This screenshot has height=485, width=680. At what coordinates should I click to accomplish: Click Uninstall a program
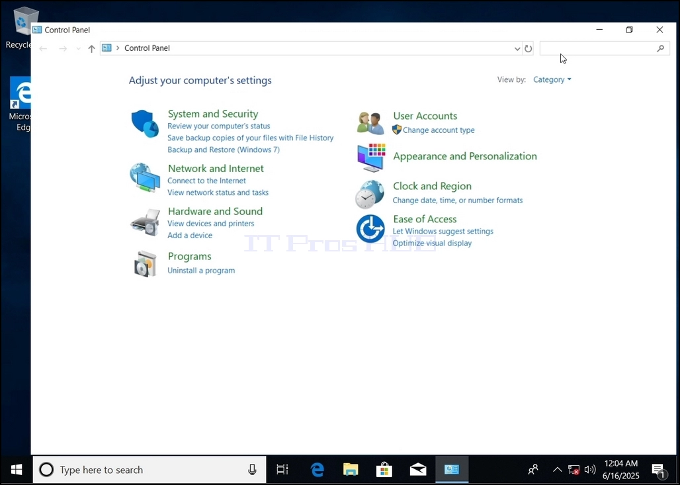(201, 271)
